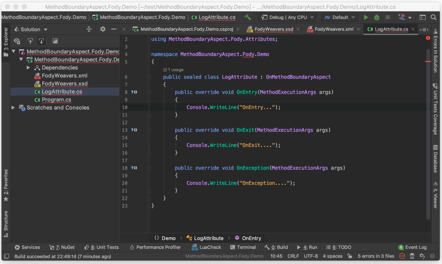The width and height of the screenshot is (442, 264).
Task: Open the TODO tool window
Action: coord(338,247)
